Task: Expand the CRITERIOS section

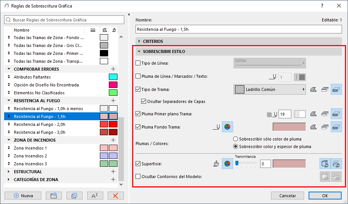Action: coord(139,41)
